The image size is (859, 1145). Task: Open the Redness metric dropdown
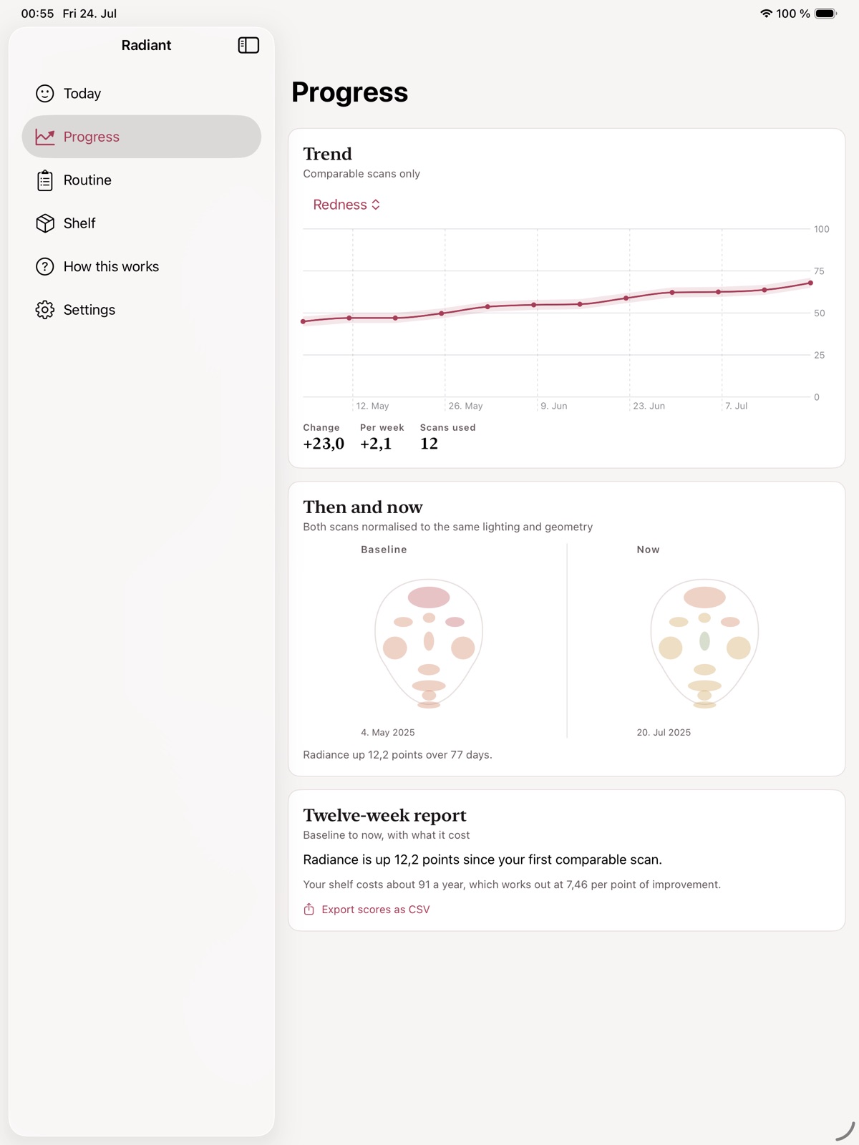tap(346, 205)
